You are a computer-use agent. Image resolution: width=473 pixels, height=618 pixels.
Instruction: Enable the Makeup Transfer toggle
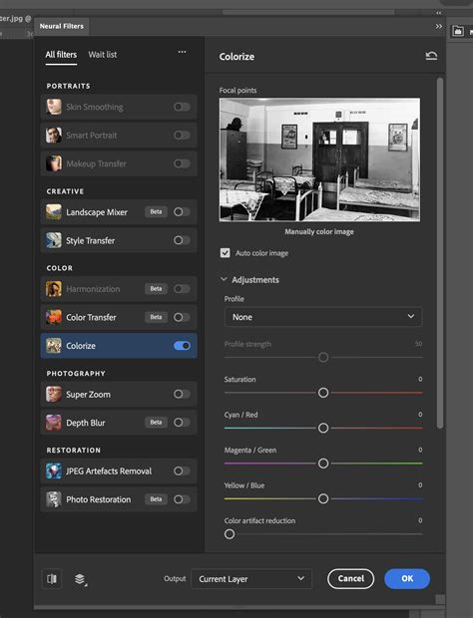click(x=182, y=163)
